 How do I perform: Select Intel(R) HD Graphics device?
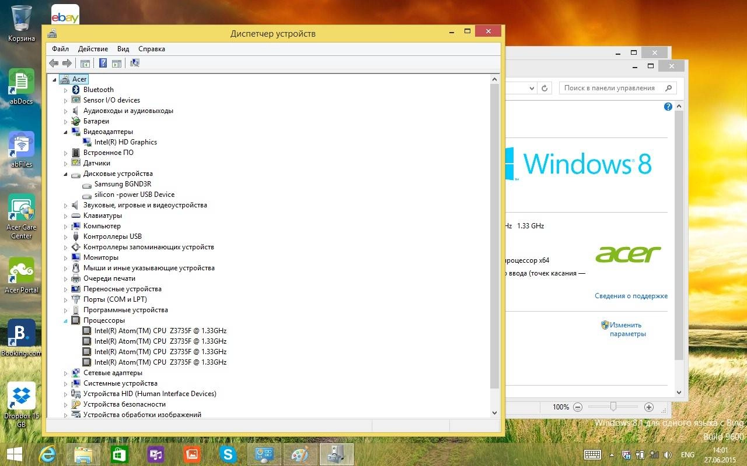(x=125, y=142)
